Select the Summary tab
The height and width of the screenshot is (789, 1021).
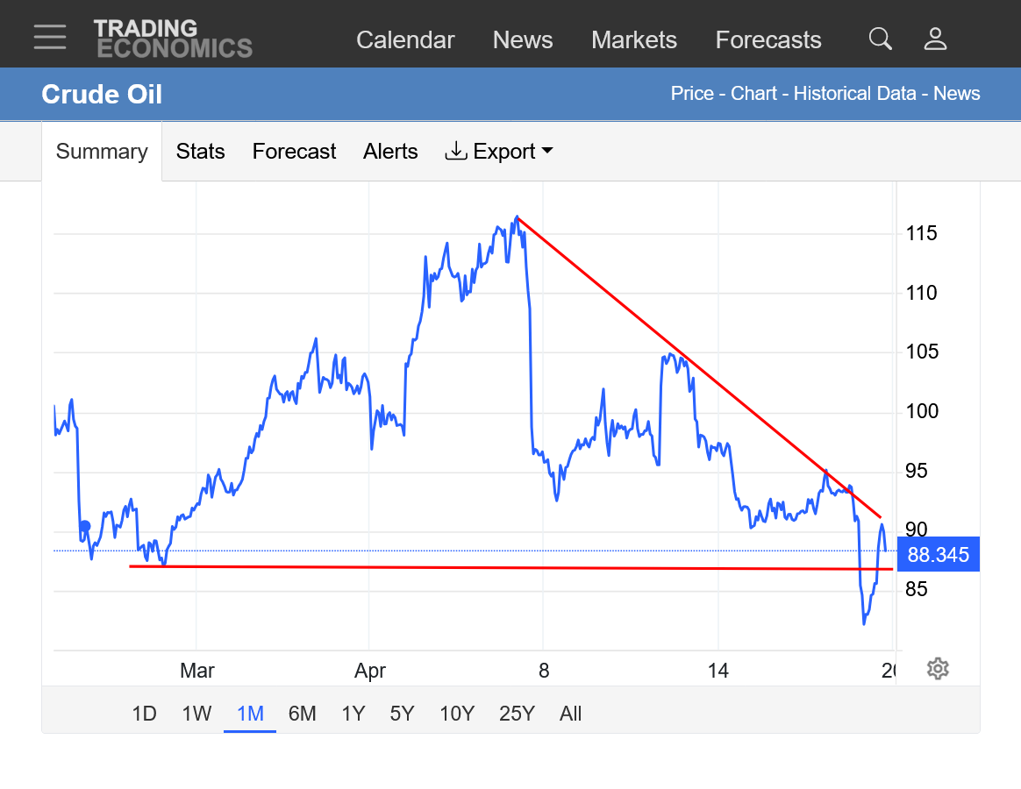(x=102, y=152)
